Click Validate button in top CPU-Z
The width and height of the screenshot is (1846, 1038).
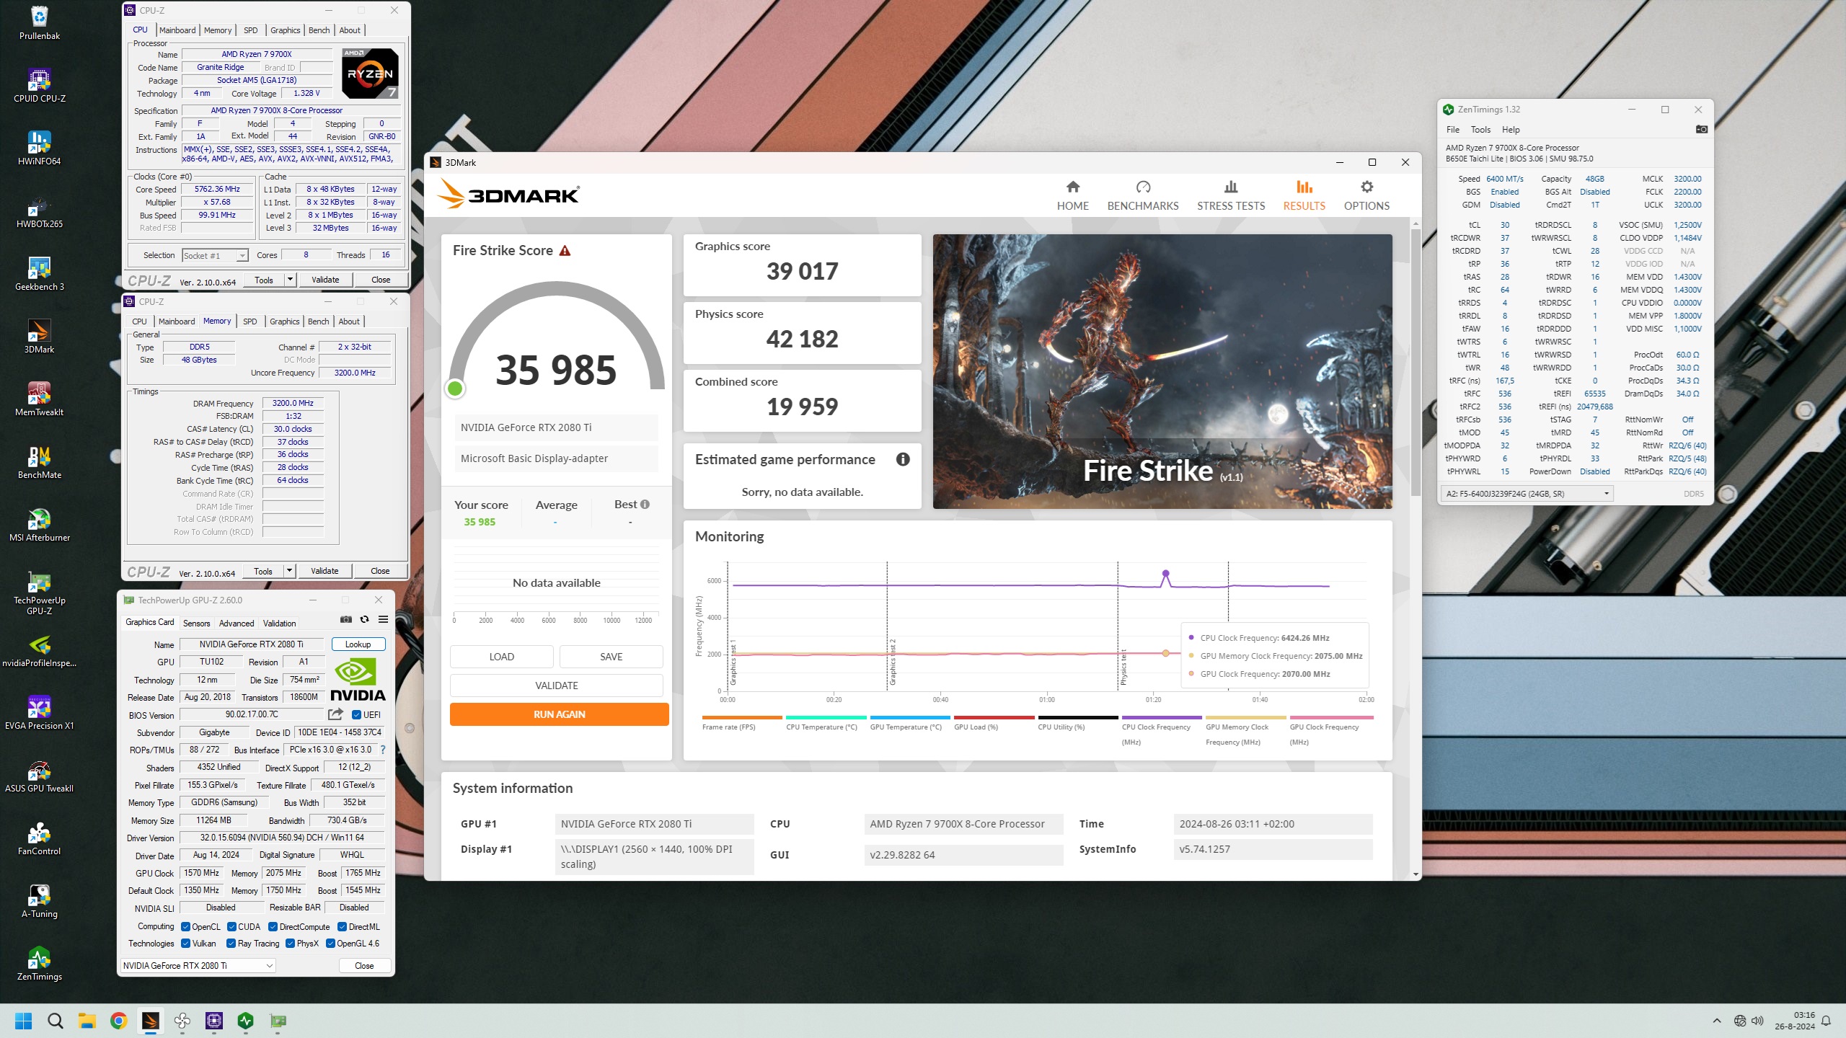click(x=325, y=280)
